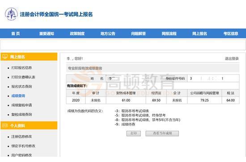Click the 69.50 score cell

(156, 100)
